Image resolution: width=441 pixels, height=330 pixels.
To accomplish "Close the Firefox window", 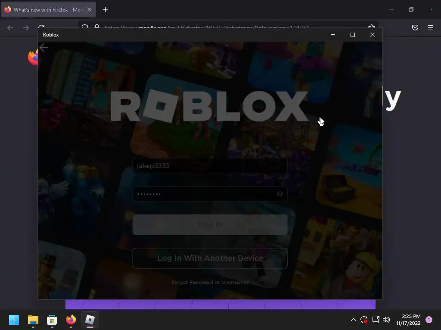I will coord(431,9).
